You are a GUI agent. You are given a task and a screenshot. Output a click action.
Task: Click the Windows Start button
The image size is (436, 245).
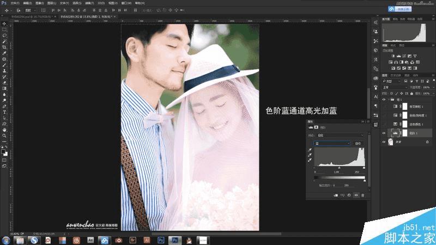tap(7, 239)
